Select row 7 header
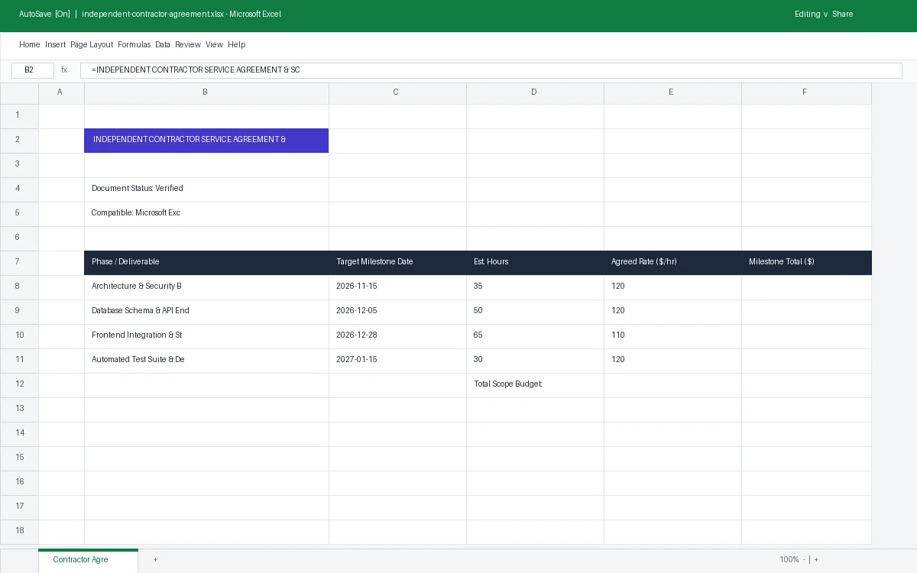The height and width of the screenshot is (573, 917). tap(19, 262)
